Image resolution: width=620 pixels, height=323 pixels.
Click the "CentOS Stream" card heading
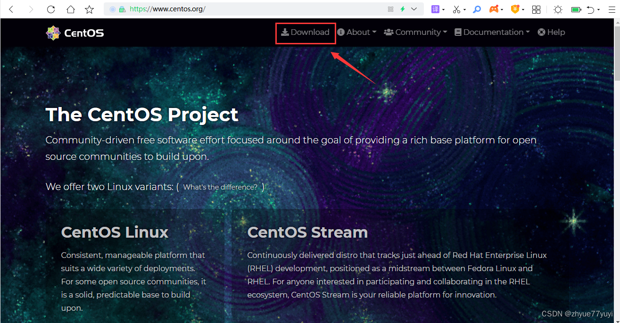[307, 232]
